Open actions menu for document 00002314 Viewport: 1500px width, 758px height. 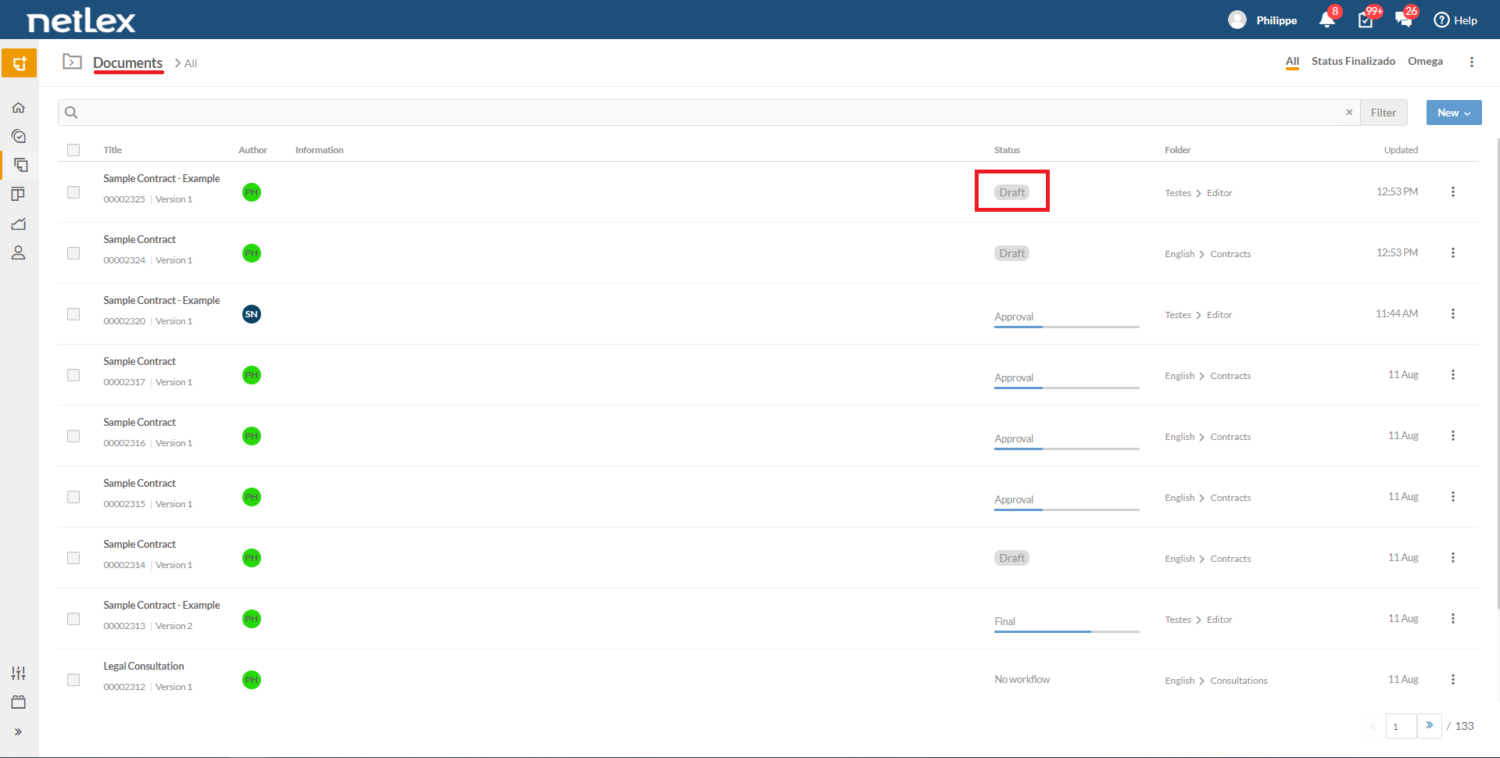pyautogui.click(x=1453, y=558)
